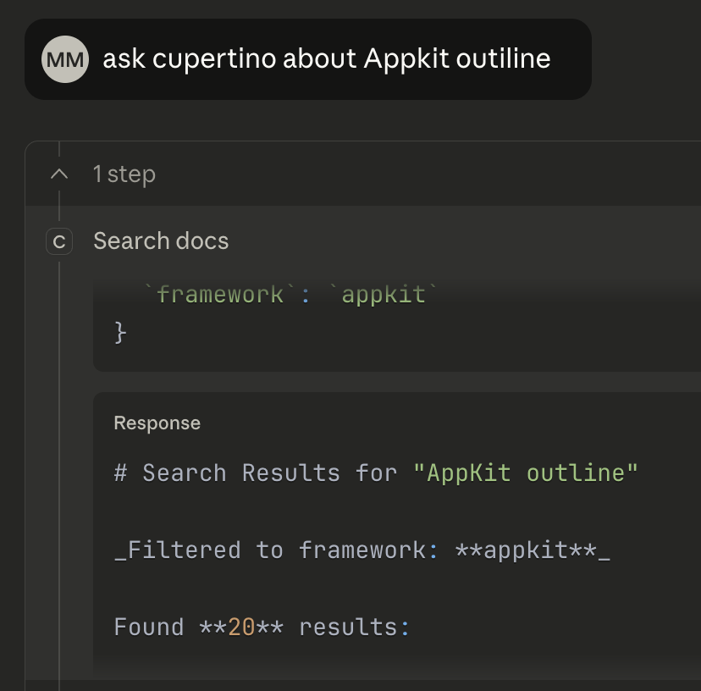Click the collapse chevron next to 1 step
Image resolution: width=701 pixels, height=691 pixels.
coord(58,174)
